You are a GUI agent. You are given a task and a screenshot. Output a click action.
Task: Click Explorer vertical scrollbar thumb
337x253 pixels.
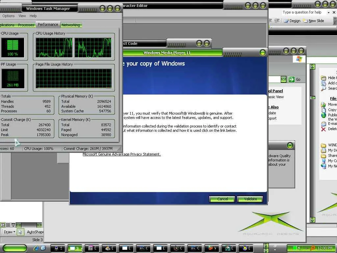click(313, 98)
